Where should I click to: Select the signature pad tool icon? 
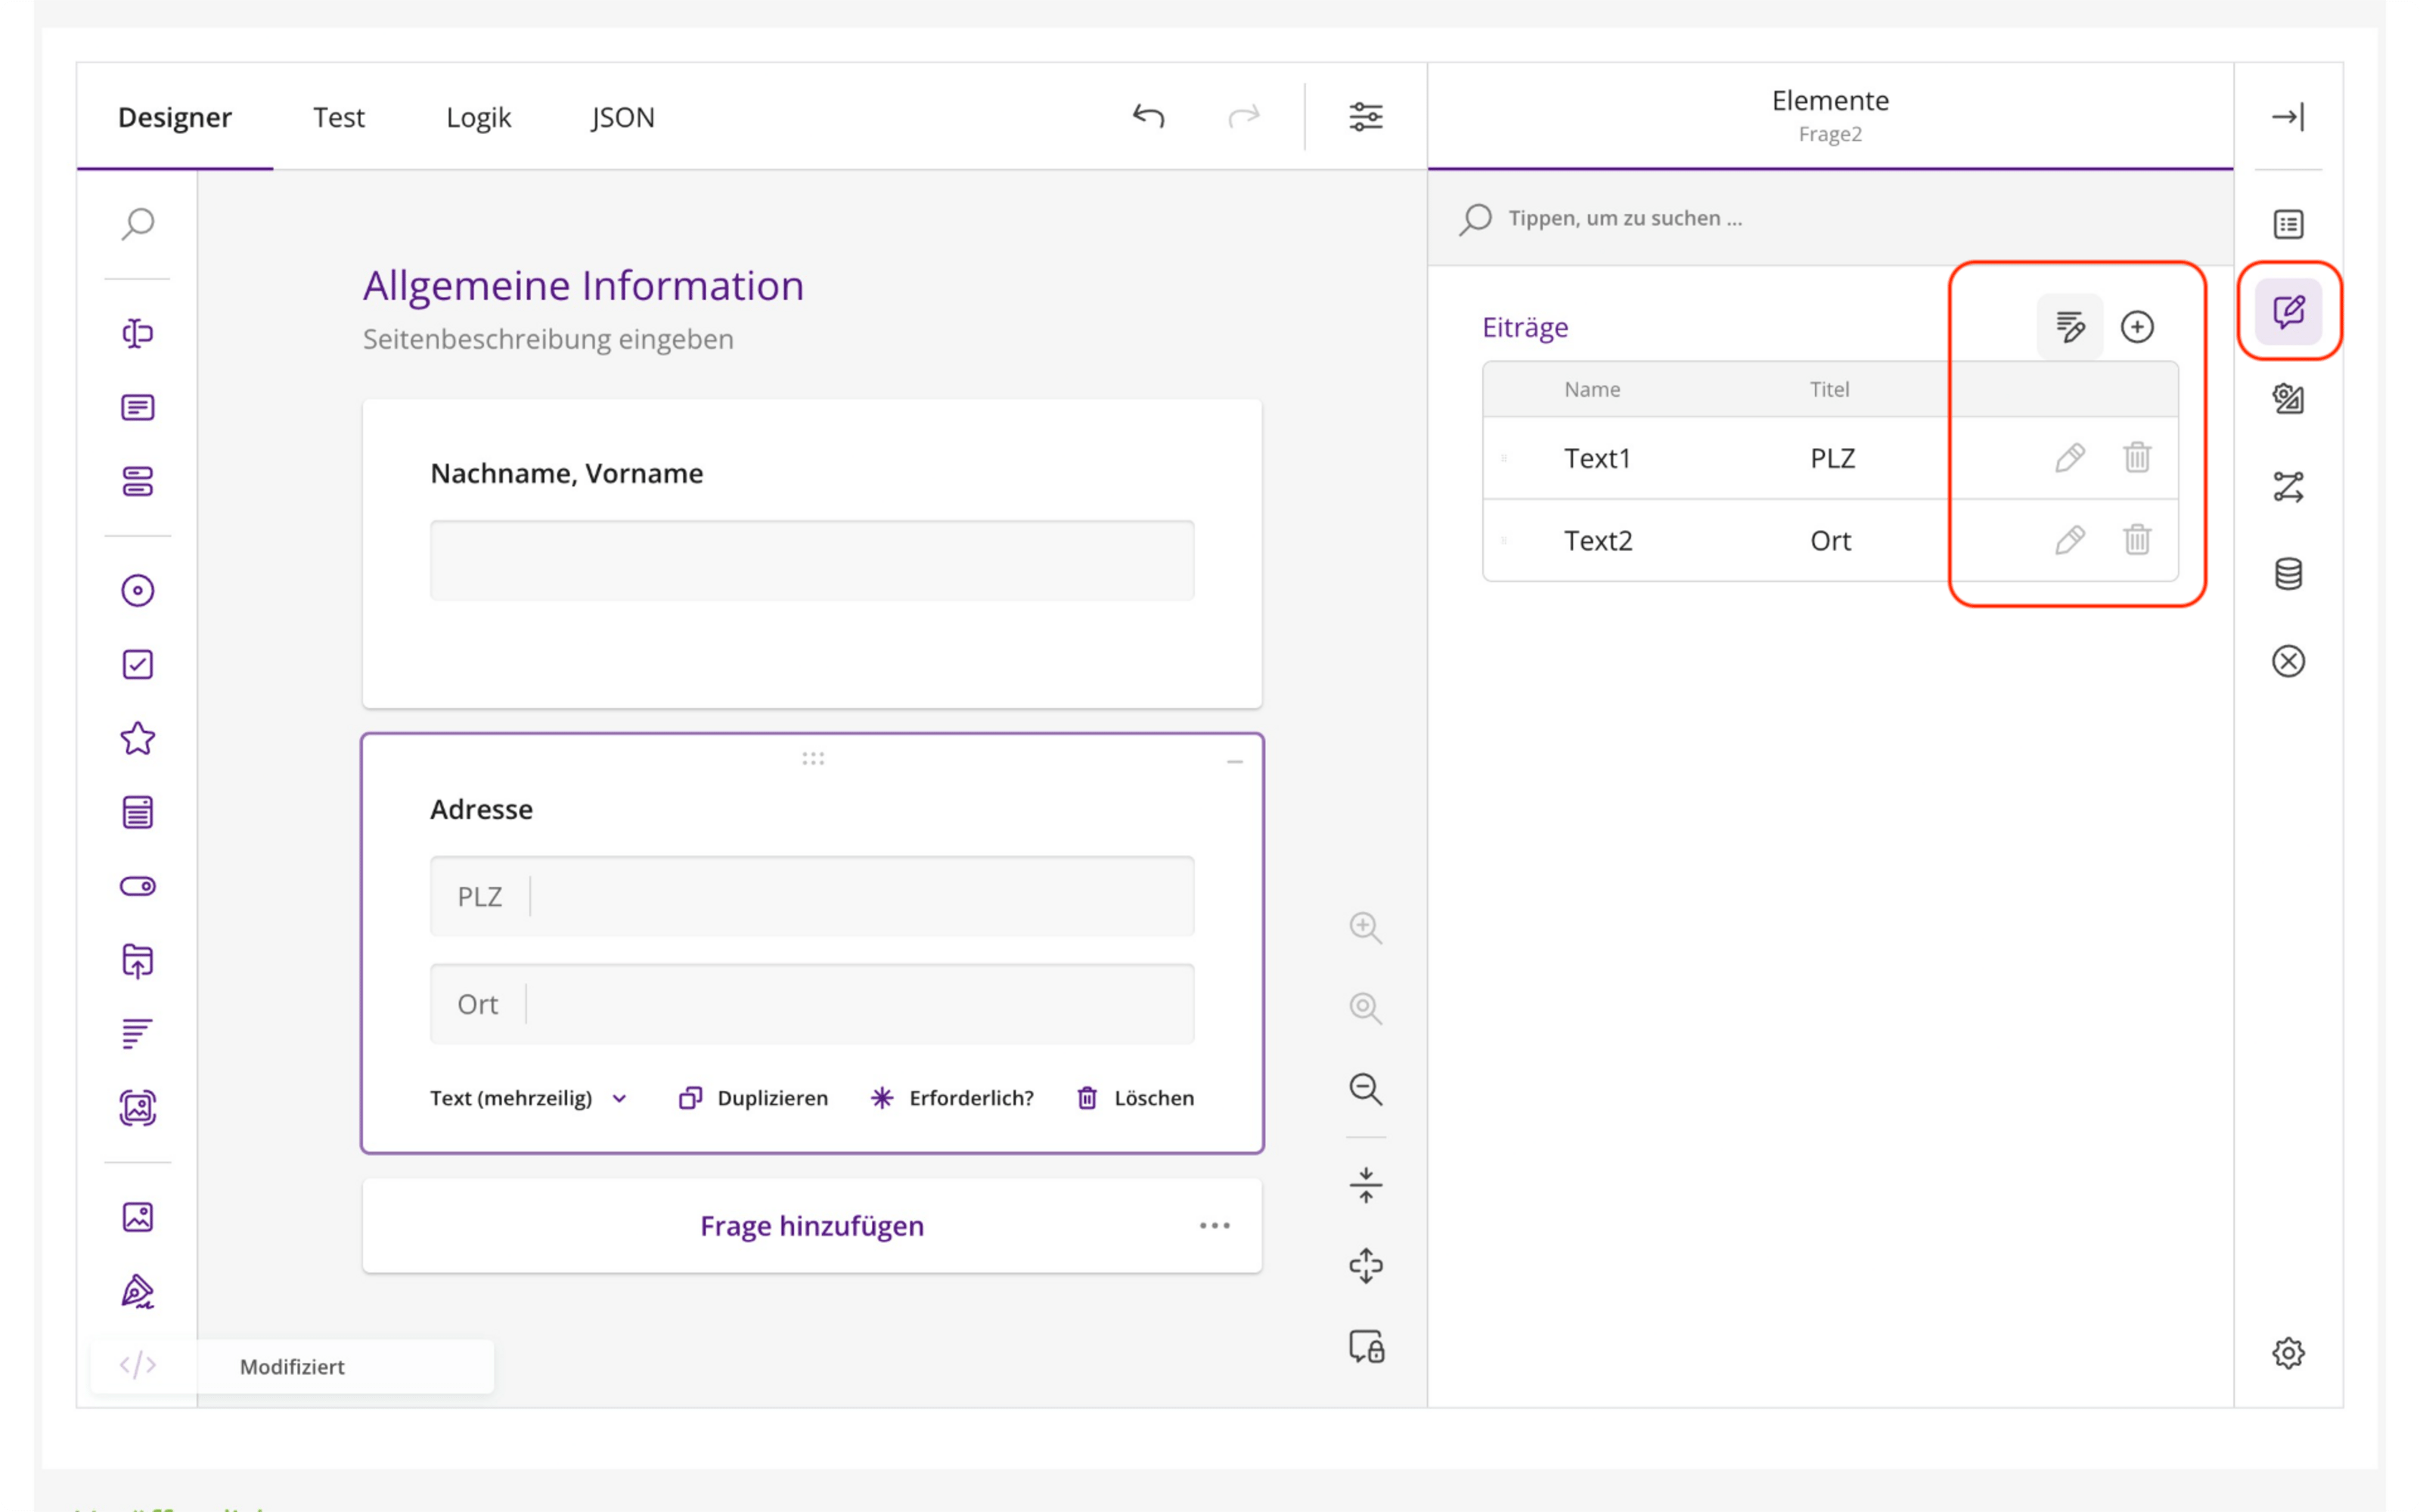pyautogui.click(x=138, y=1291)
